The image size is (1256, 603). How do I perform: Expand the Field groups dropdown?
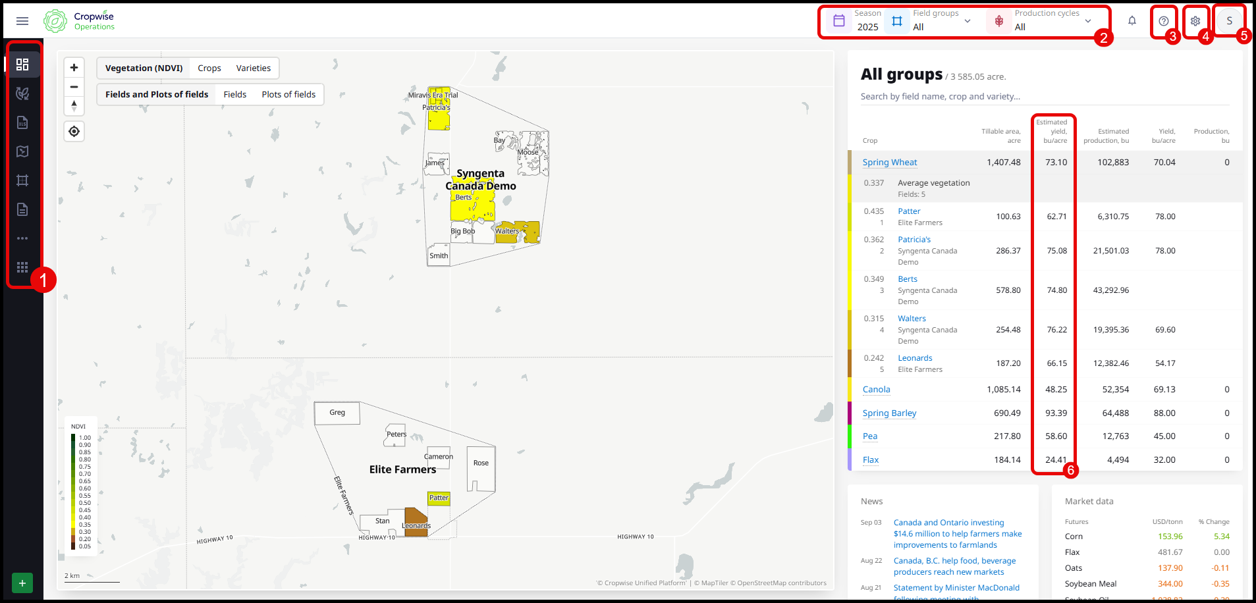click(x=941, y=21)
